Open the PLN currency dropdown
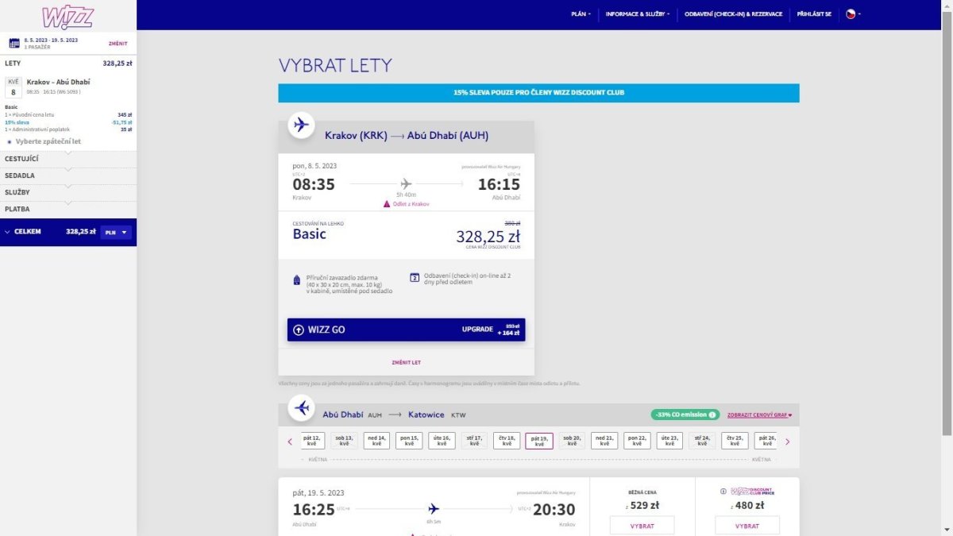 117,232
